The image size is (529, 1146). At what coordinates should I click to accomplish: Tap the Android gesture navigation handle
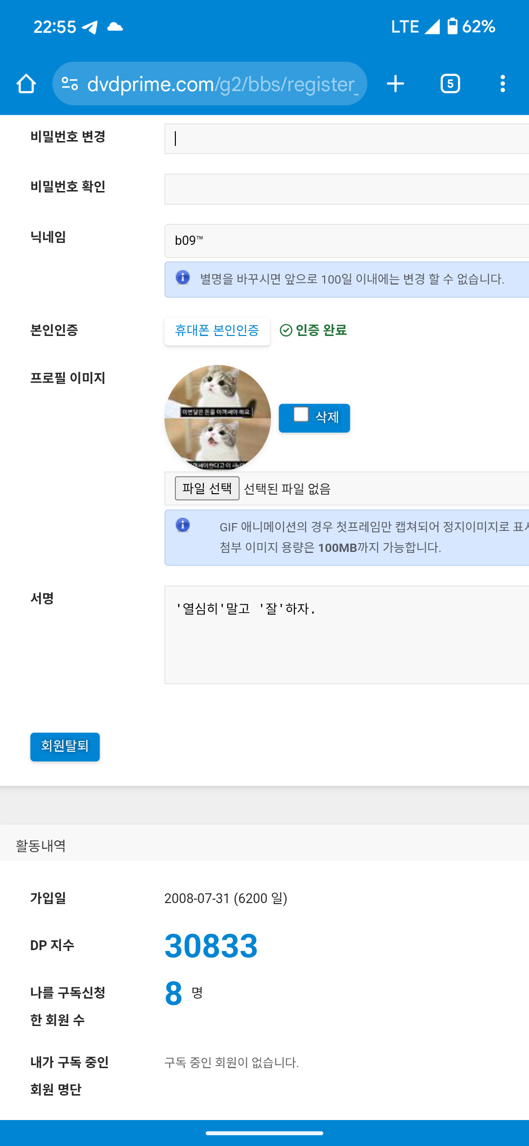[x=264, y=1133]
